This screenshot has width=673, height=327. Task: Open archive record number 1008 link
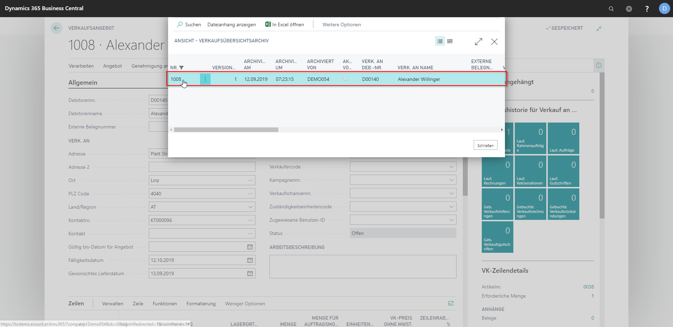176,79
